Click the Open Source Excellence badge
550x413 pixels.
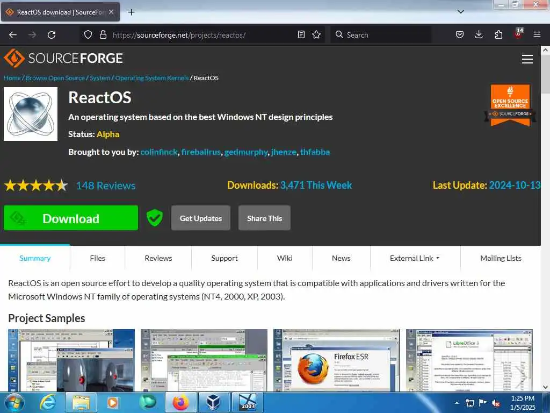pyautogui.click(x=510, y=105)
